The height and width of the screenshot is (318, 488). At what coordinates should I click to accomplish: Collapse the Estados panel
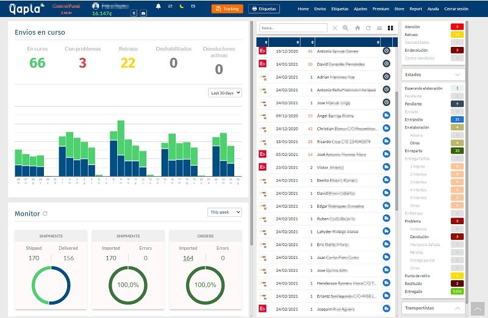[457, 74]
